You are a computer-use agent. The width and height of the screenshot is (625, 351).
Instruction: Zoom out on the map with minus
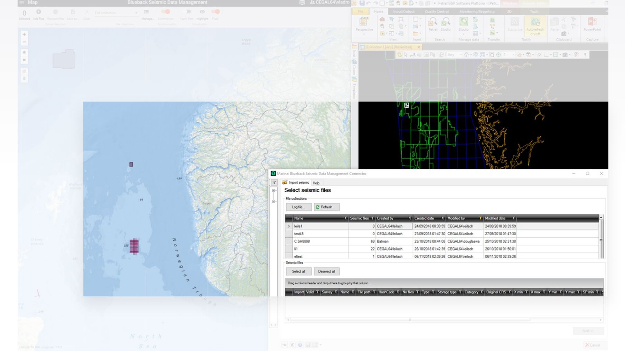(24, 42)
